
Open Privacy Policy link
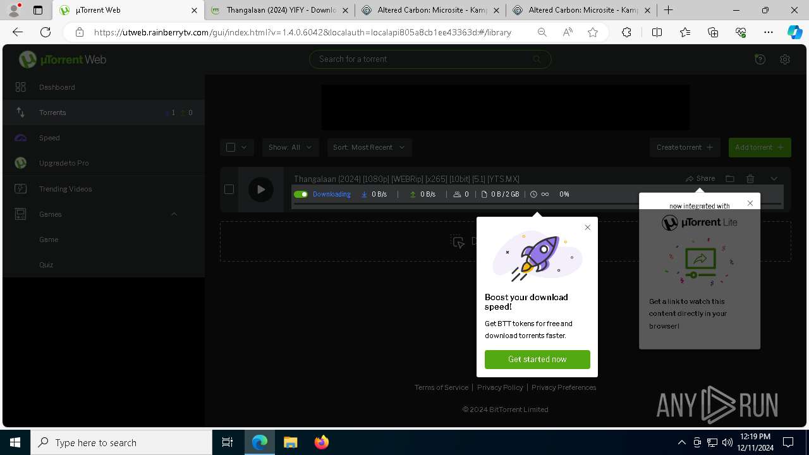coord(500,387)
